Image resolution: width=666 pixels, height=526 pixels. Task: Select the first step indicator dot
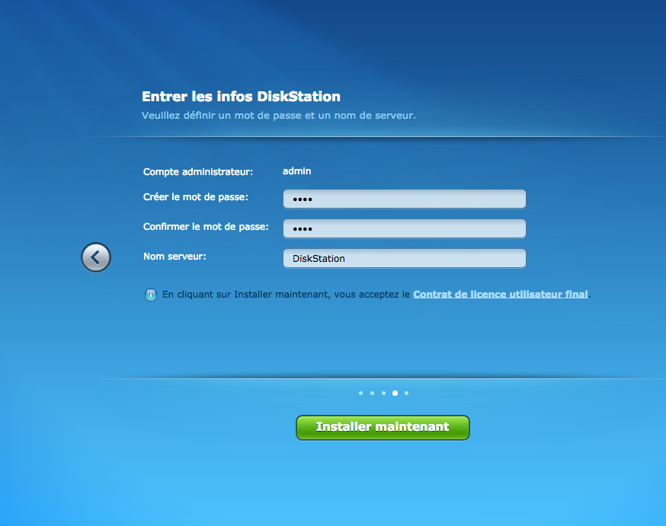[x=360, y=394]
